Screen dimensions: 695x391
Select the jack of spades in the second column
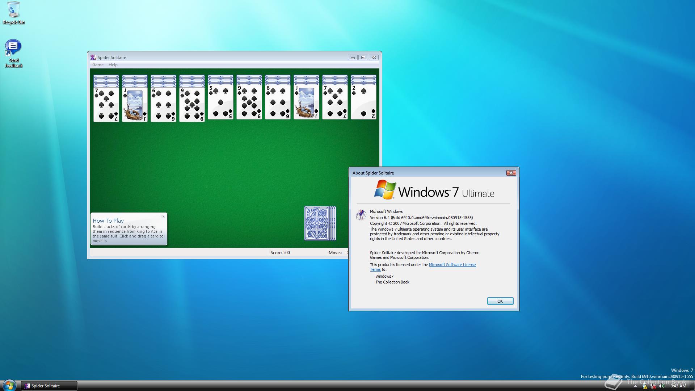pyautogui.click(x=135, y=105)
